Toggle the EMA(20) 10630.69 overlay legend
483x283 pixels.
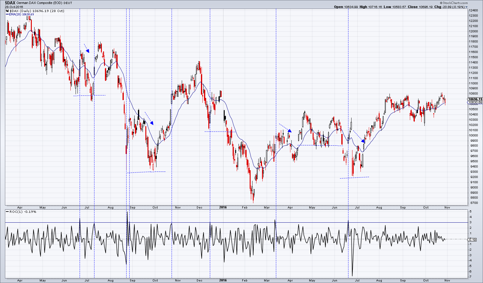click(19, 14)
